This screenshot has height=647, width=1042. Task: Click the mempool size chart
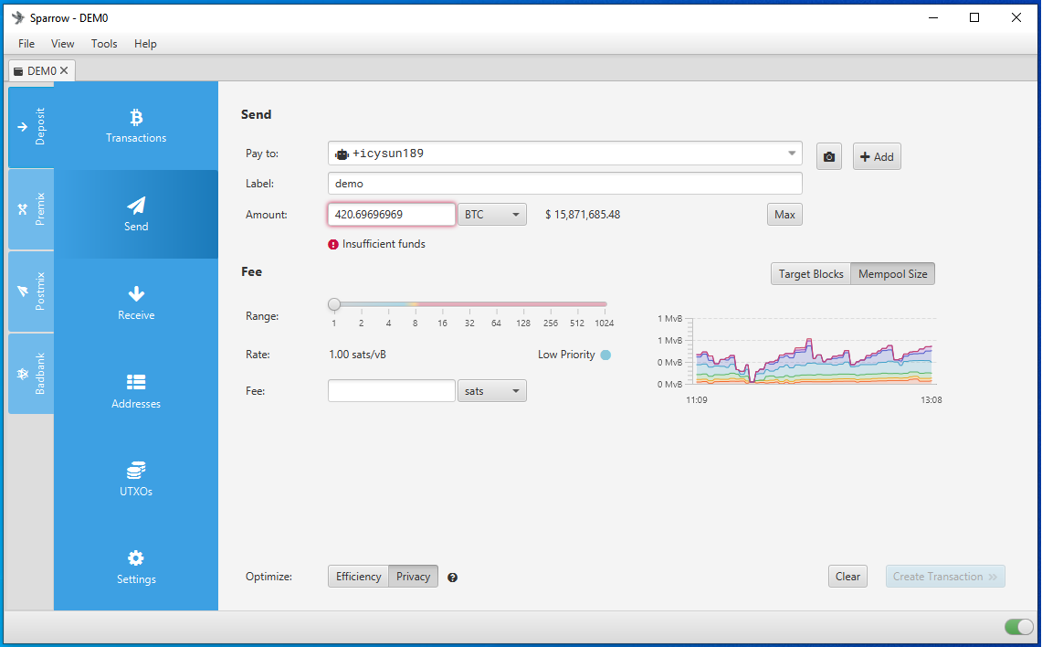click(x=812, y=351)
